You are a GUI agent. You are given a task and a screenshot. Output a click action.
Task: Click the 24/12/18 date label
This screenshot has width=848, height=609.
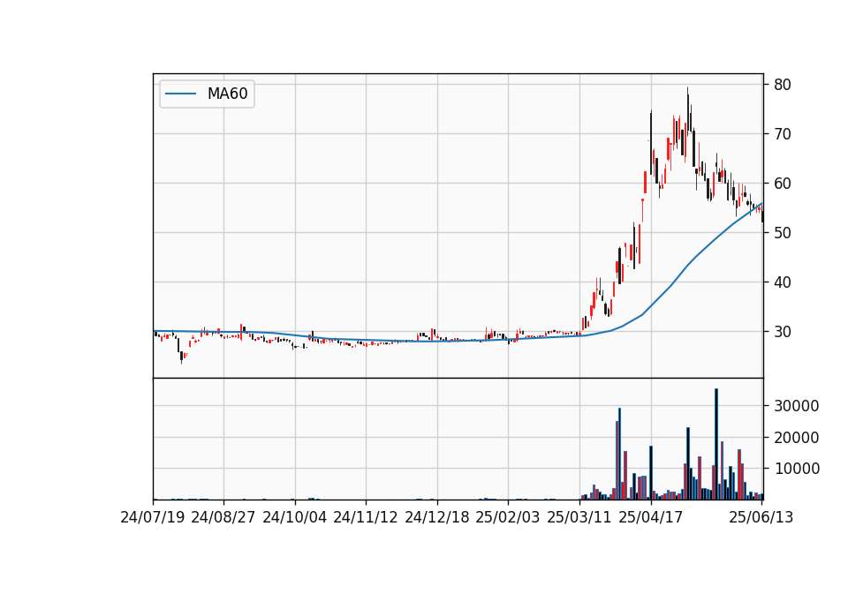(437, 517)
